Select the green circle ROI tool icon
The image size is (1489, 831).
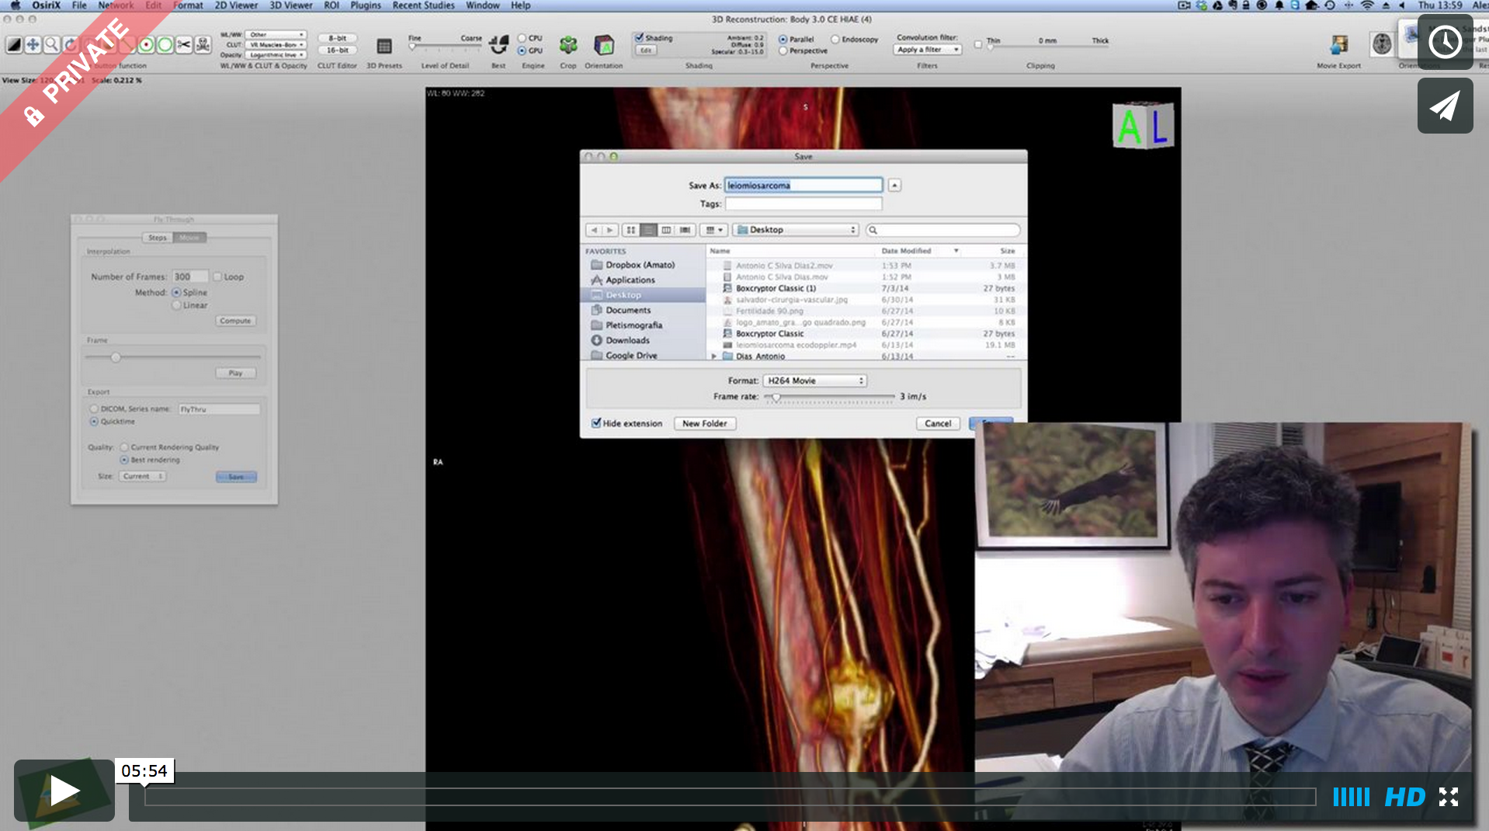click(x=165, y=45)
